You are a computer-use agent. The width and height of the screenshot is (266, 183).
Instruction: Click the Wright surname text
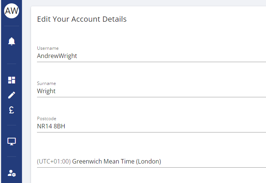[x=46, y=91]
